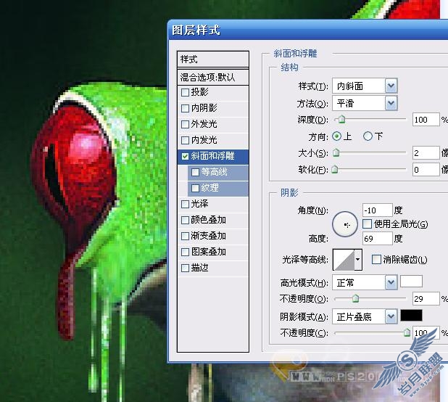Enable the 渐变叠加 checkbox

tap(185, 236)
